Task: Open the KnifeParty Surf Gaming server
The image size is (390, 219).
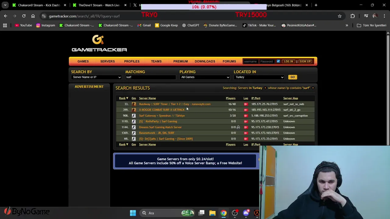Action: click(158, 121)
